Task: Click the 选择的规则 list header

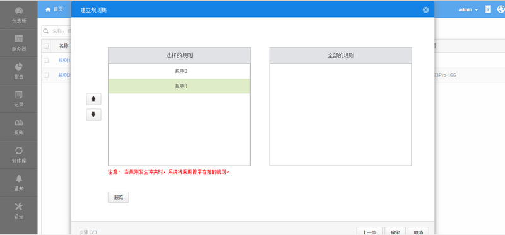Action: (179, 55)
